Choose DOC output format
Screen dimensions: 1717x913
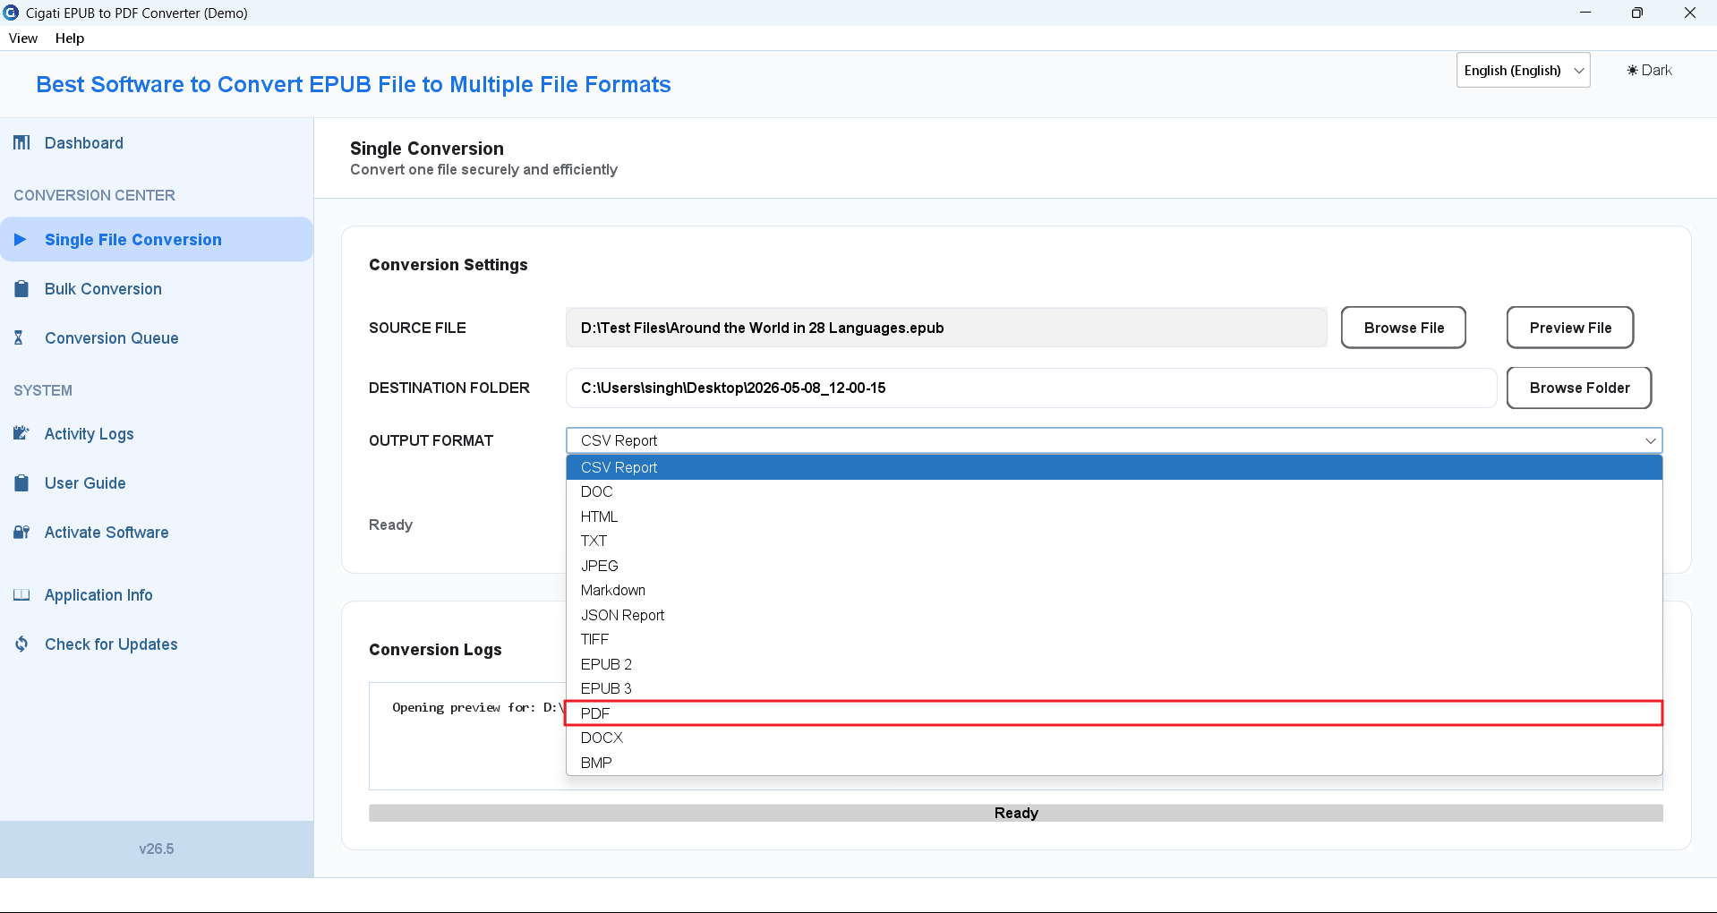point(1114,492)
